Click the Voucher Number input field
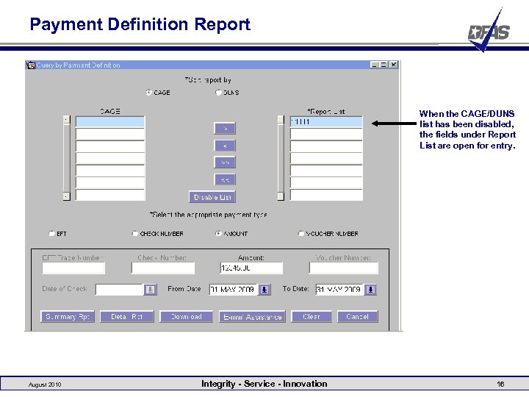The image size is (529, 397). coord(343,268)
